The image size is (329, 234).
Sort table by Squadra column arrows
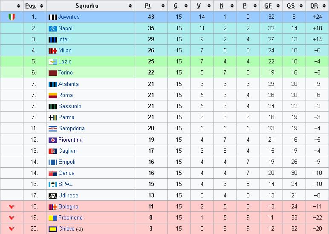[130, 6]
